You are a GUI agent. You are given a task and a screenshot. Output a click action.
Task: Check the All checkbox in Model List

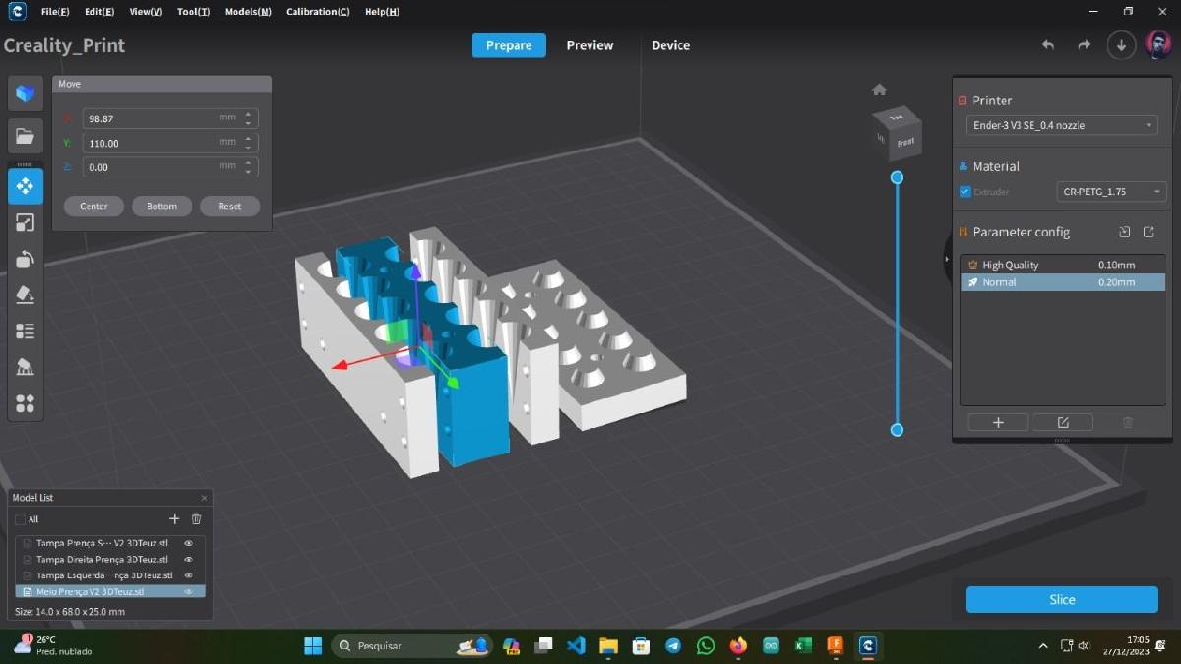(21, 519)
